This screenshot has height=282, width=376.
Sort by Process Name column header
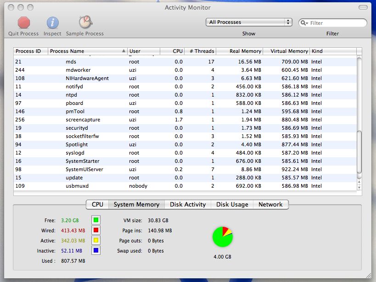(x=88, y=51)
